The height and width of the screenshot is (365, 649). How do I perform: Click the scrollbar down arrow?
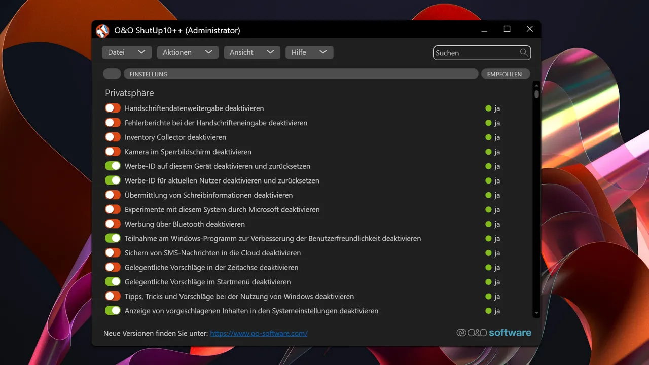pos(536,314)
